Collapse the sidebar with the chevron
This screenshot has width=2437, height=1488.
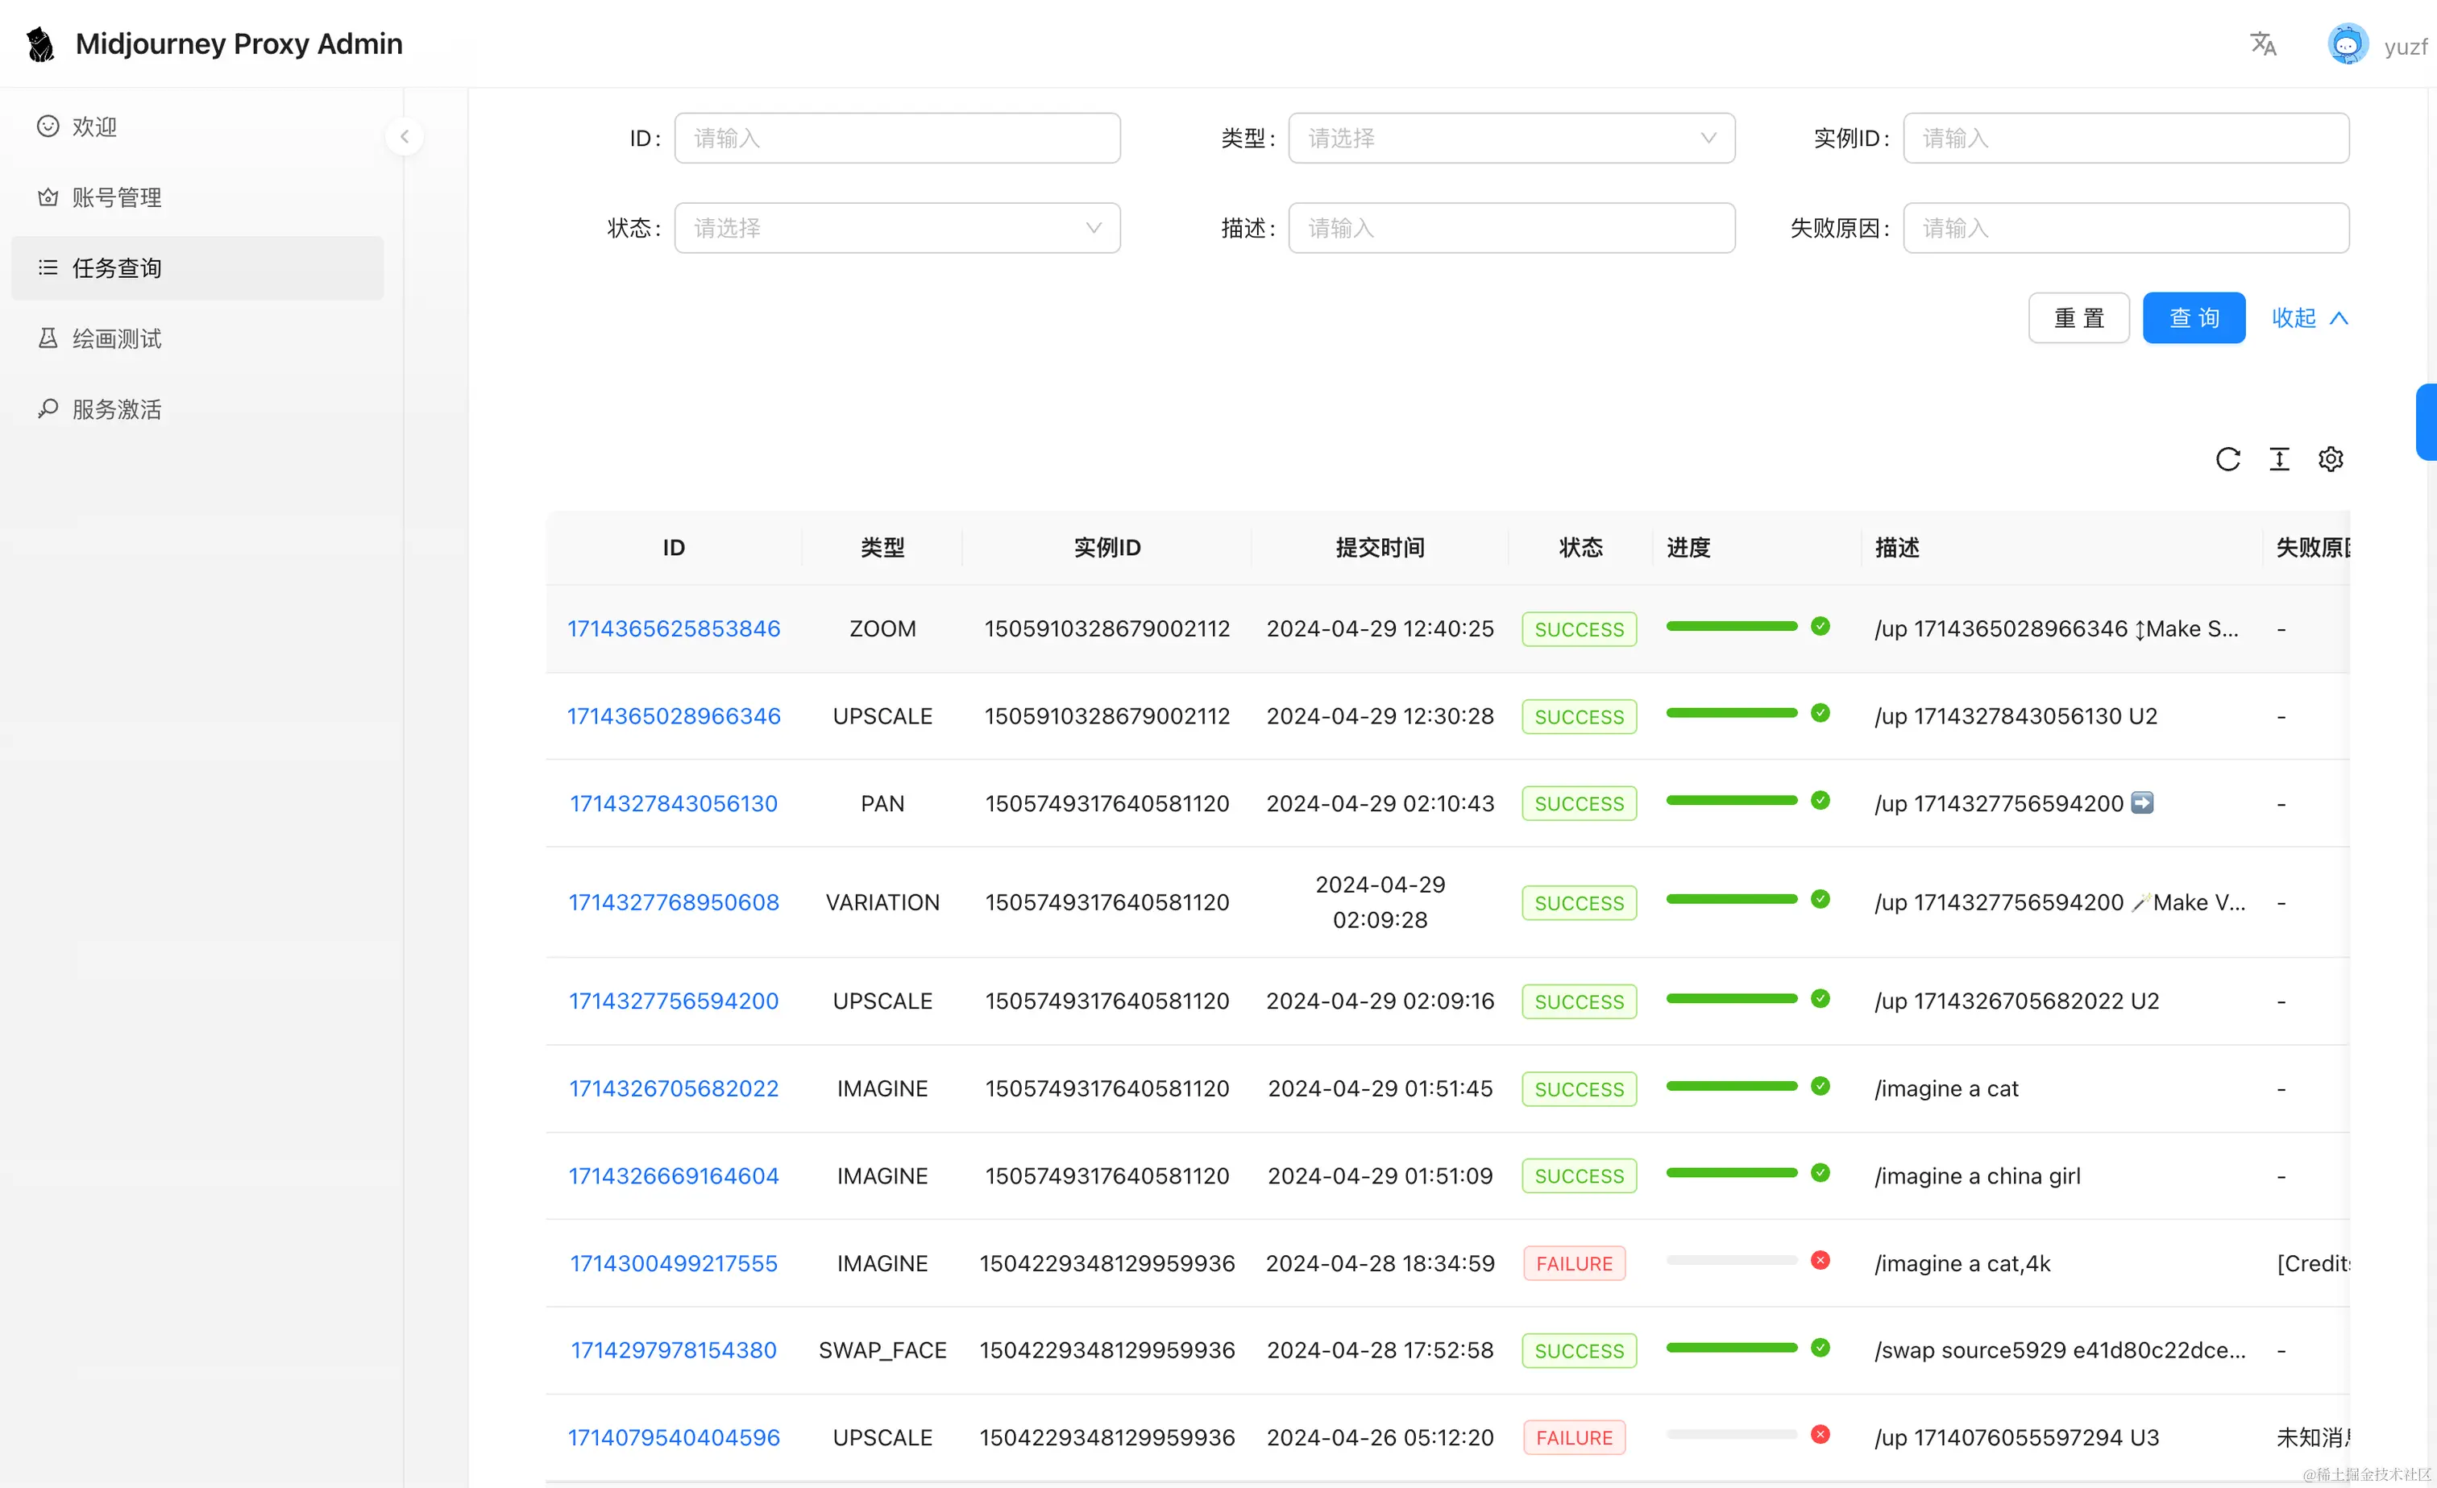tap(405, 136)
